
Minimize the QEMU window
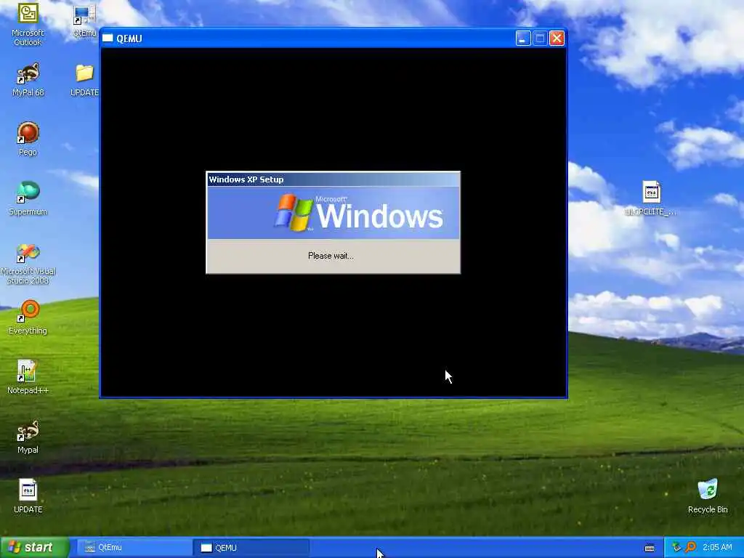coord(523,38)
